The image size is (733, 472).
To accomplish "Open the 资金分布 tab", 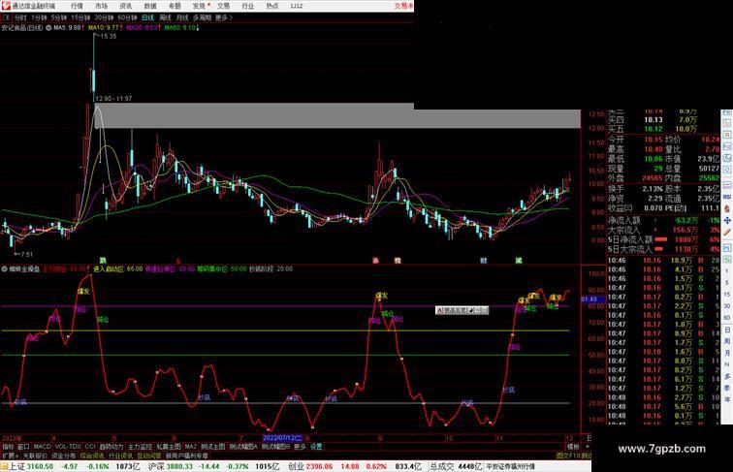I will (64, 456).
